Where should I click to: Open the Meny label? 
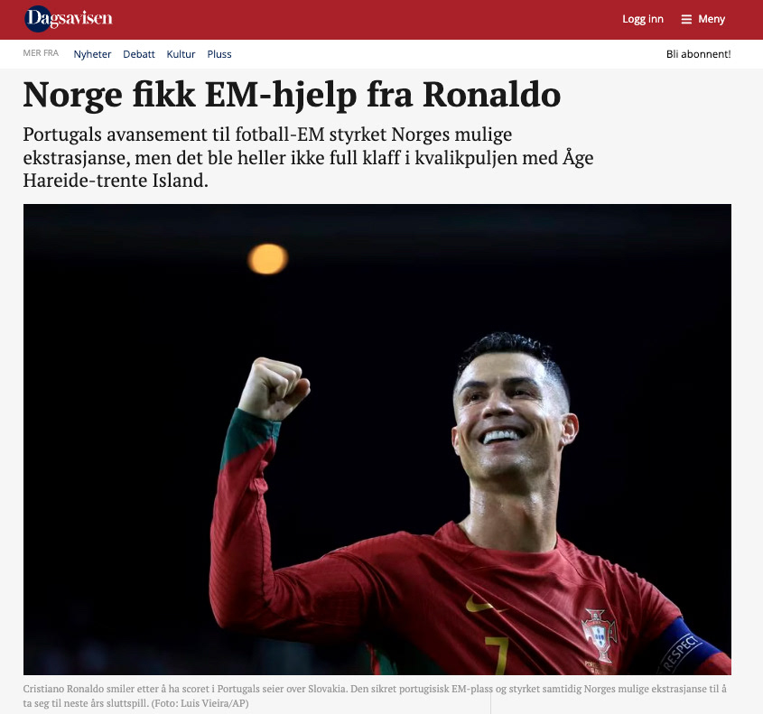[x=712, y=19]
